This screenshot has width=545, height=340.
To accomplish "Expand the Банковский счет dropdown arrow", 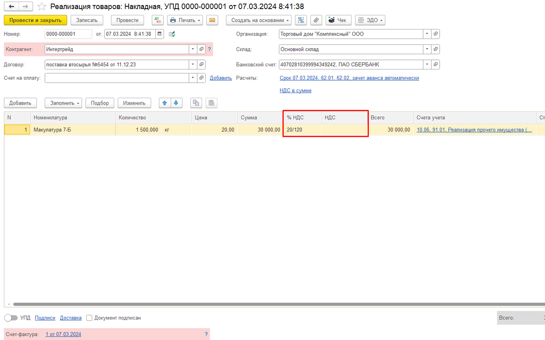I will pos(427,64).
